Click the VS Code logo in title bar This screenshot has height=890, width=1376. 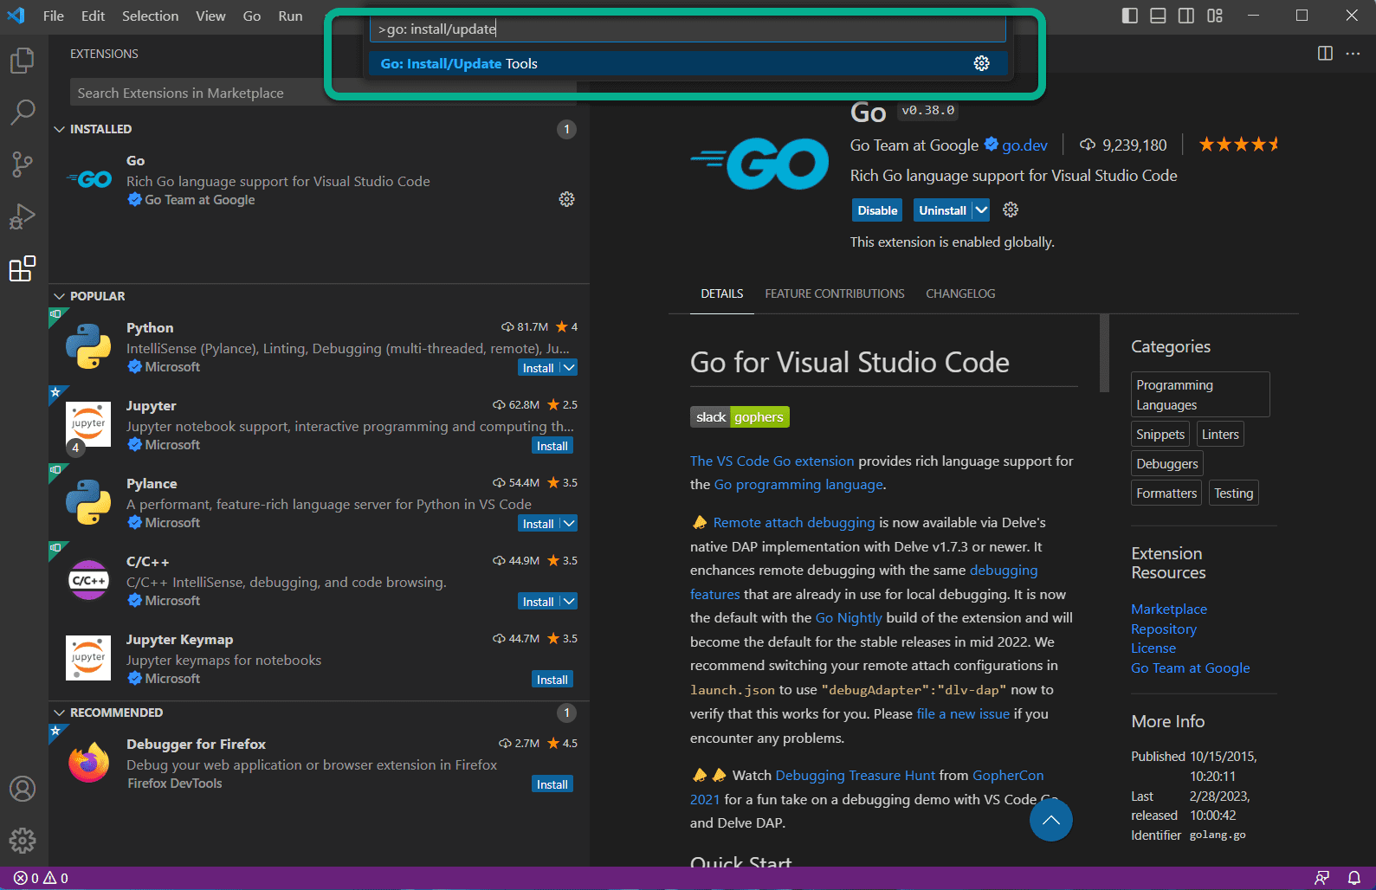pyautogui.click(x=16, y=16)
